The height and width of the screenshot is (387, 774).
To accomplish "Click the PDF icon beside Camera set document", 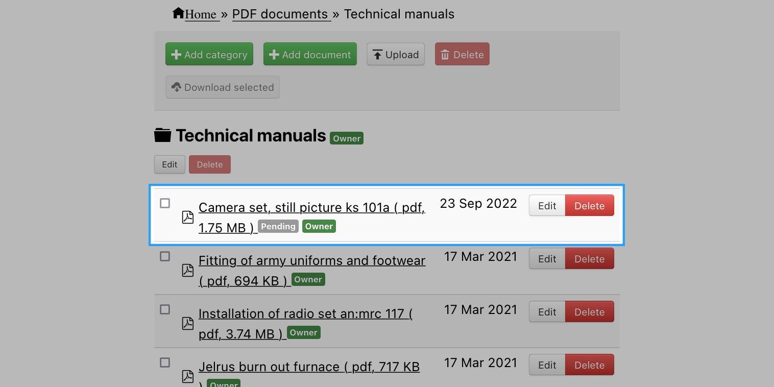I will pyautogui.click(x=188, y=217).
